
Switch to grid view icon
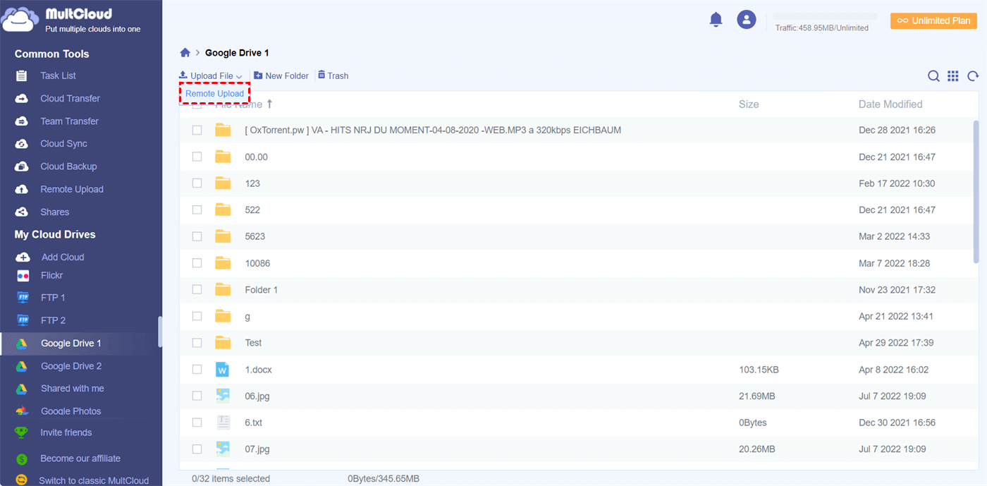tap(953, 76)
